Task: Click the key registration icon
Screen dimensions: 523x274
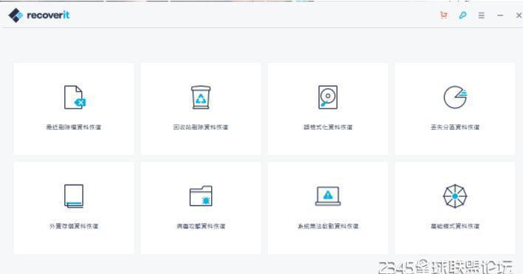Action: click(462, 15)
